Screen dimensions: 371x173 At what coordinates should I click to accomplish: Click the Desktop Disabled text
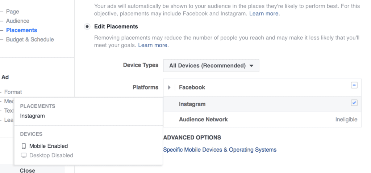click(x=51, y=155)
